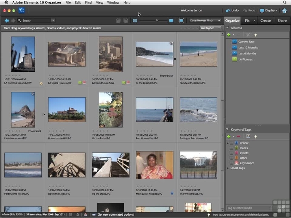Select single photo view icon
Image resolution: width=291 pixels, height=218 pixels.
pyautogui.click(x=171, y=20)
